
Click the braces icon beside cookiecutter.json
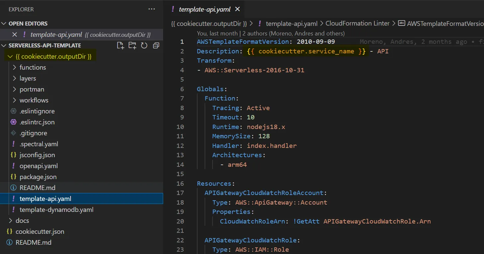(9, 231)
